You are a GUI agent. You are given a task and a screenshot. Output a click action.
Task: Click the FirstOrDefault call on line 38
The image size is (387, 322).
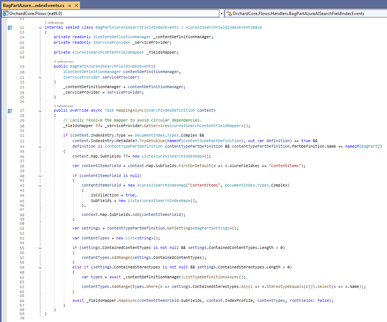click(x=195, y=166)
